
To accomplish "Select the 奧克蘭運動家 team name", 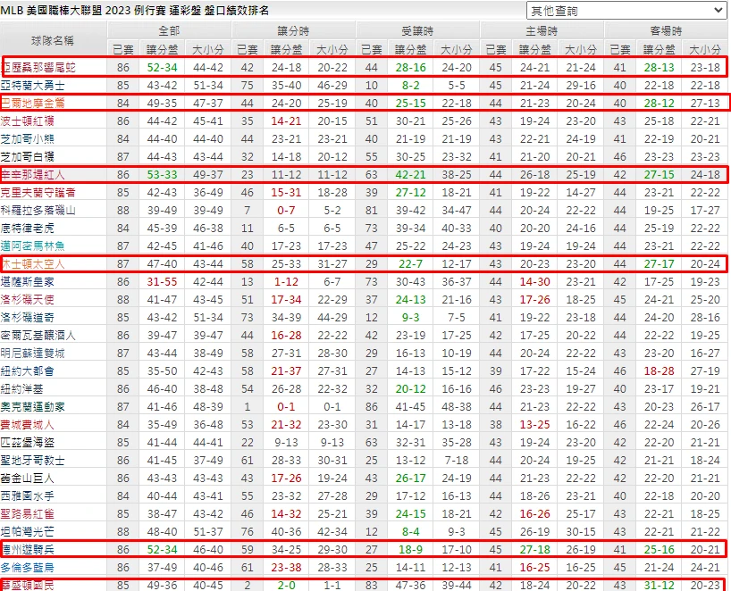I will 33,407.
